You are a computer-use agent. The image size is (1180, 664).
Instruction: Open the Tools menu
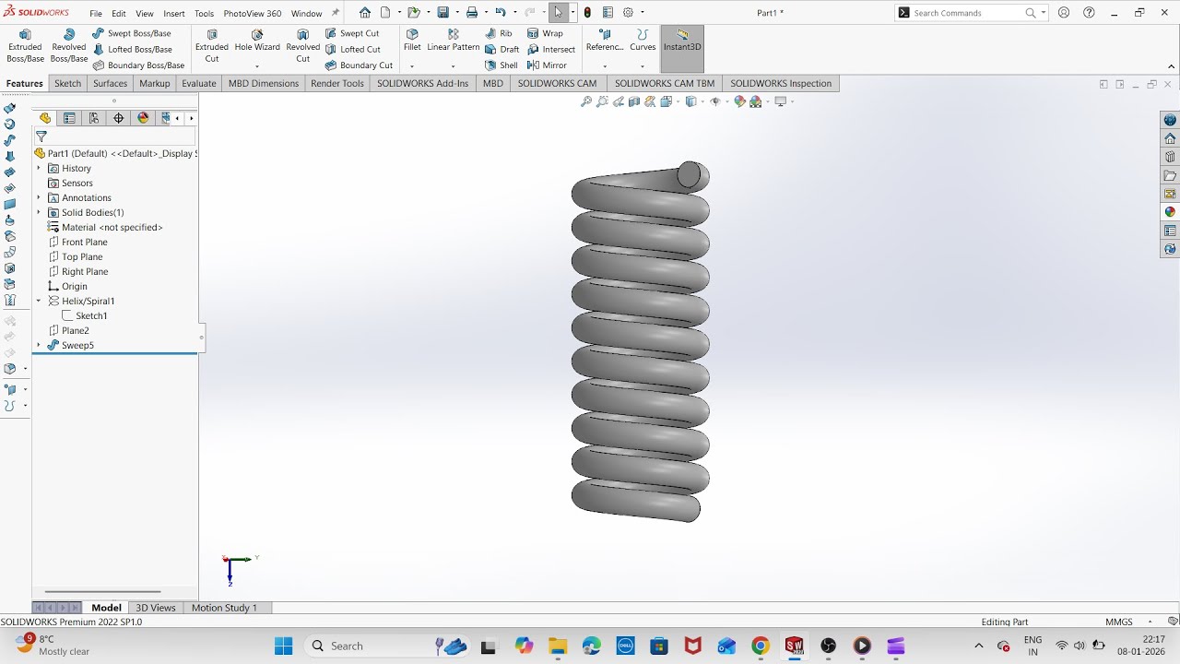[204, 14]
